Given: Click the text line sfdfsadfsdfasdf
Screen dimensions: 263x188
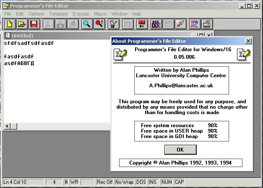Looking at the screenshot, I should pyautogui.click(x=29, y=43).
